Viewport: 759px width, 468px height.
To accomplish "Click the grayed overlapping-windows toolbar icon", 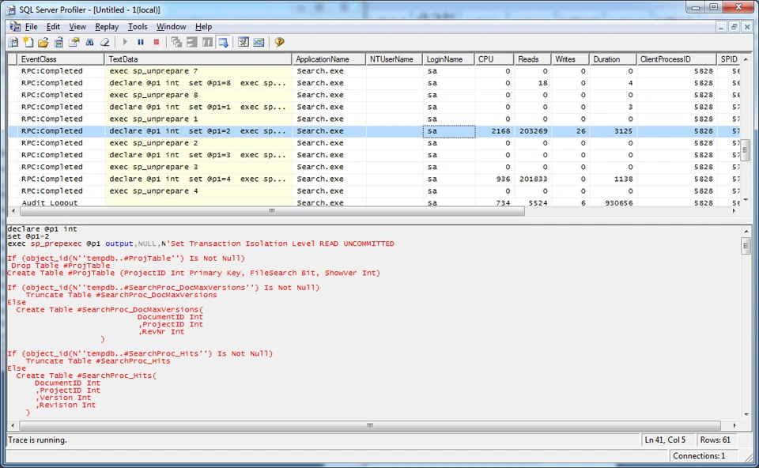I will [x=176, y=42].
